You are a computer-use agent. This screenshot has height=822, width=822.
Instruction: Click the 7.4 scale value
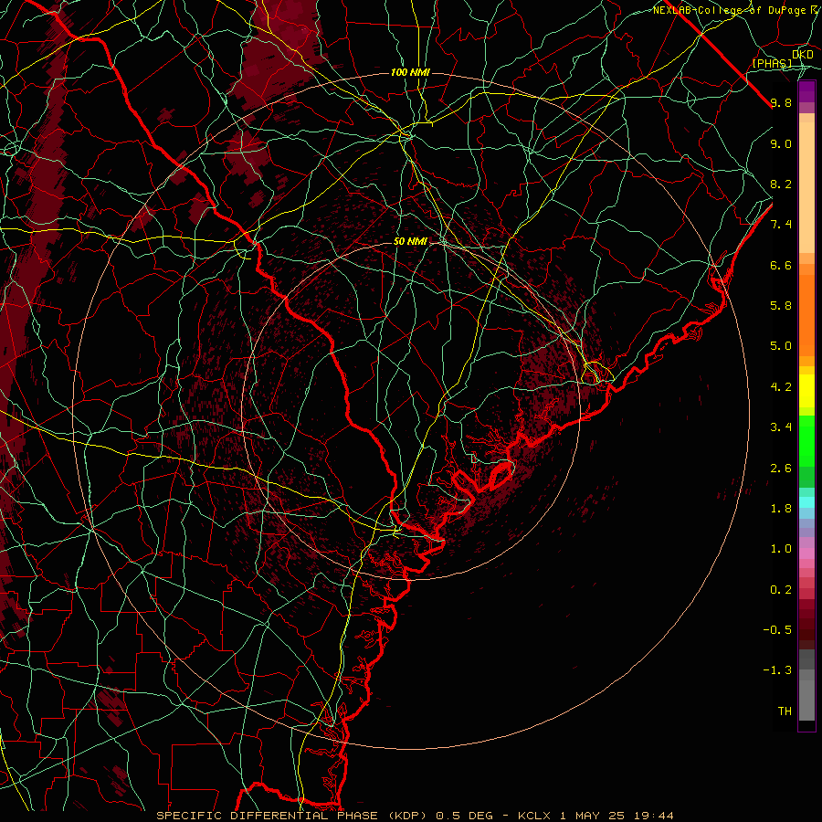point(781,225)
